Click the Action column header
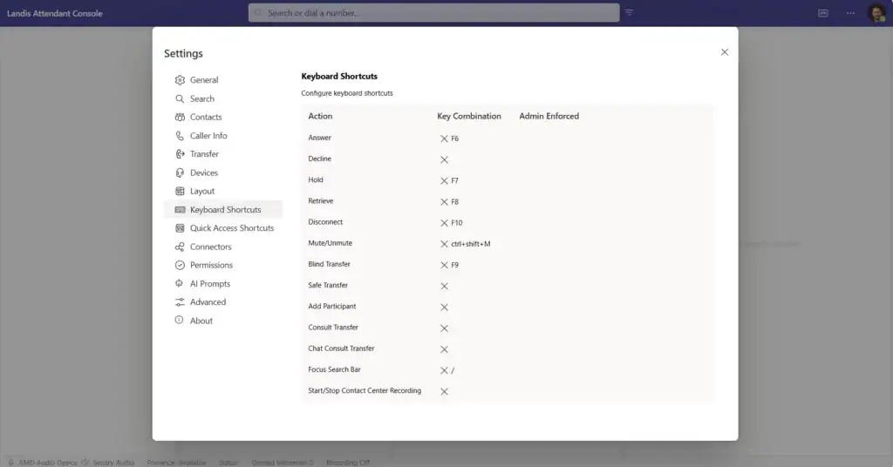Viewport: 893px width, 467px height. coord(320,116)
